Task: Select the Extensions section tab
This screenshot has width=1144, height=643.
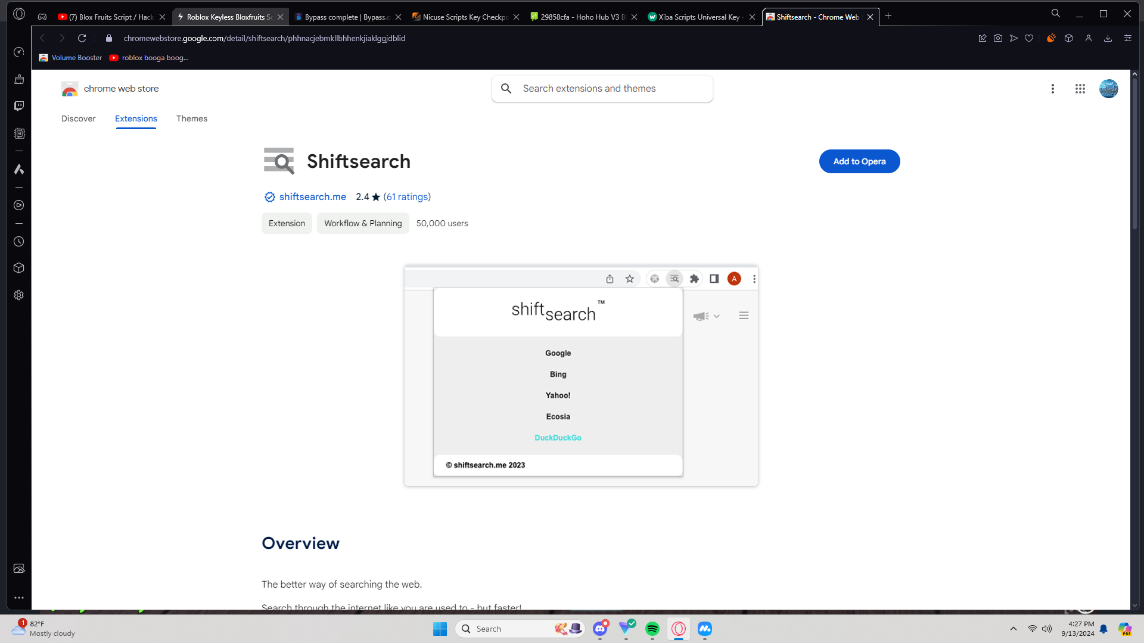Action: [x=136, y=118]
